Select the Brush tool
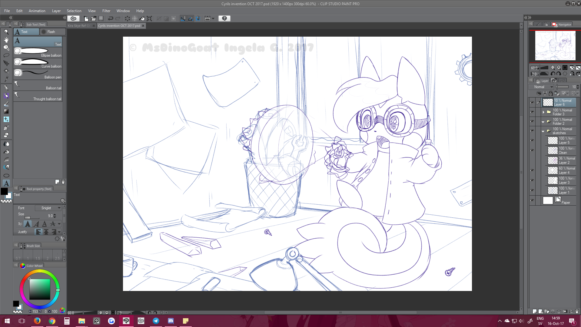The image size is (581, 327). tap(6, 104)
